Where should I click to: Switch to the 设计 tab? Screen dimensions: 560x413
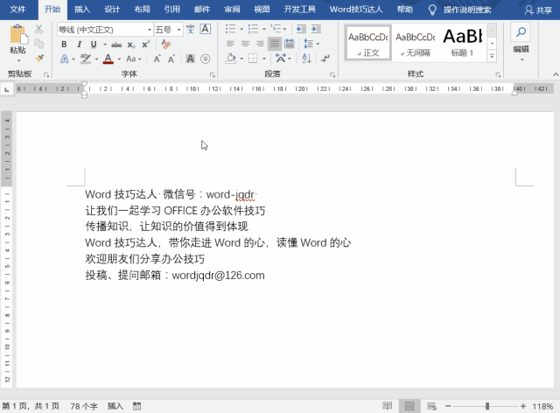click(x=112, y=10)
